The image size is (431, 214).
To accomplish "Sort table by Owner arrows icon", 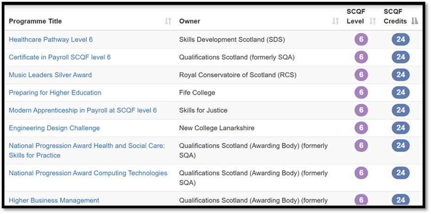I will (336, 21).
